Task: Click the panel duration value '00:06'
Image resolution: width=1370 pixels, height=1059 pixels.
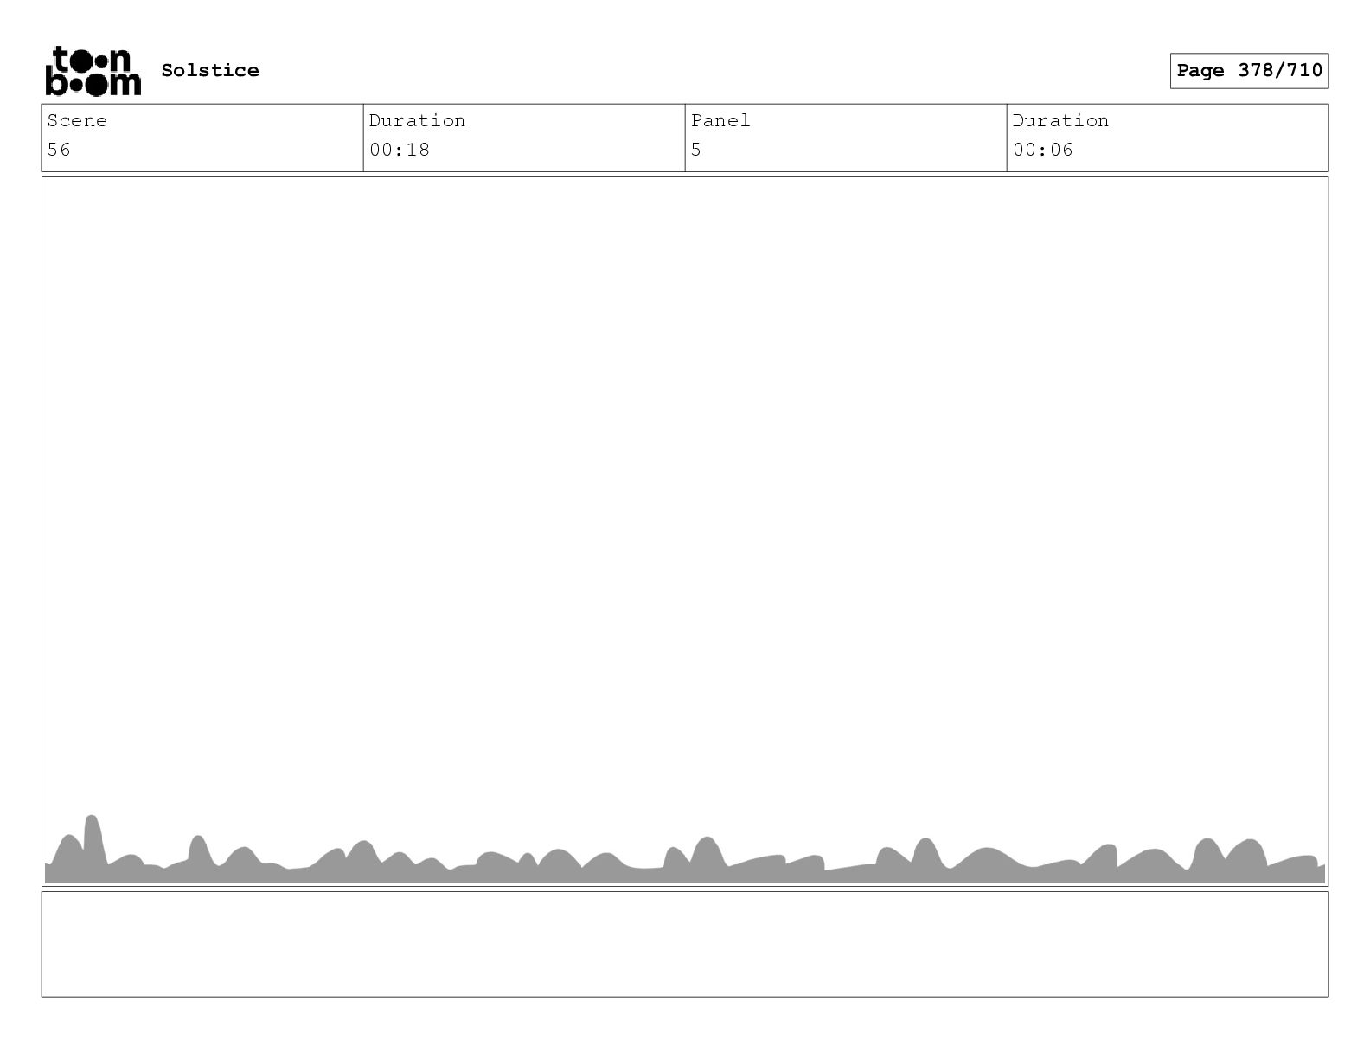Action: (1043, 150)
